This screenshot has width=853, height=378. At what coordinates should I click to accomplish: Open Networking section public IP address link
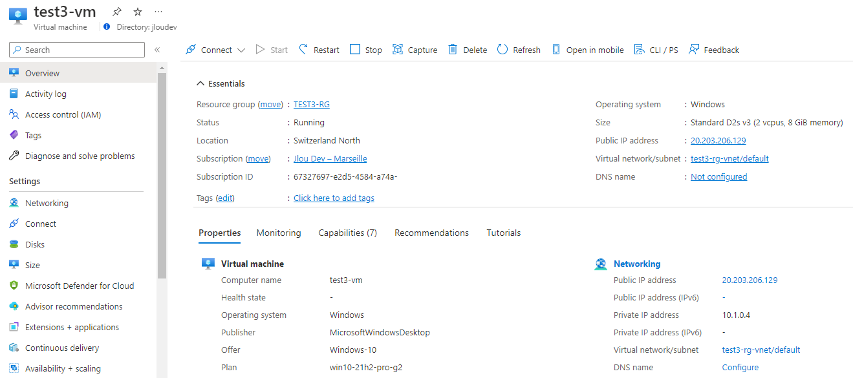coord(750,280)
